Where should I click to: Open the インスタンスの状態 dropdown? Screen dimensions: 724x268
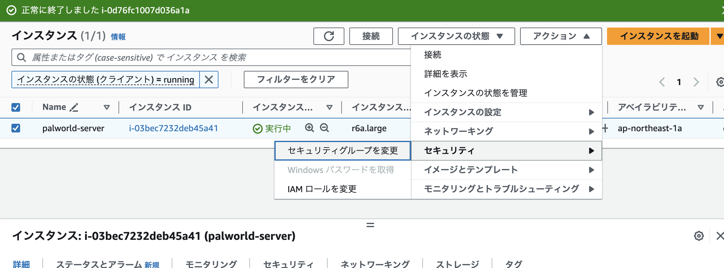pyautogui.click(x=456, y=36)
